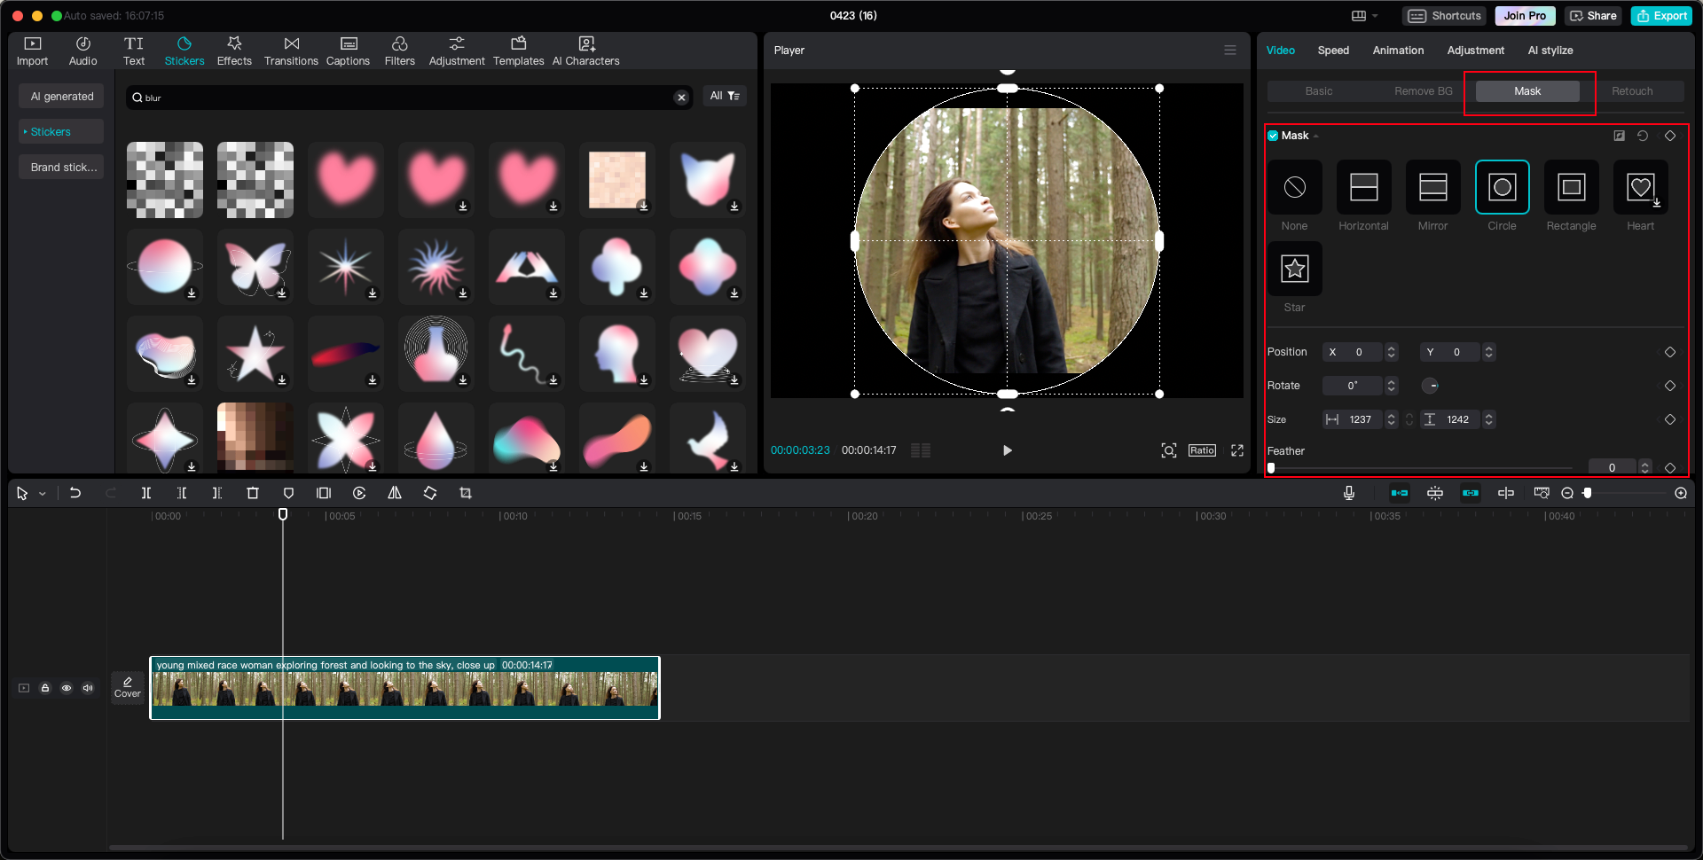The height and width of the screenshot is (860, 1703).
Task: Expand the selection tool mode dropdown
Action: (43, 494)
